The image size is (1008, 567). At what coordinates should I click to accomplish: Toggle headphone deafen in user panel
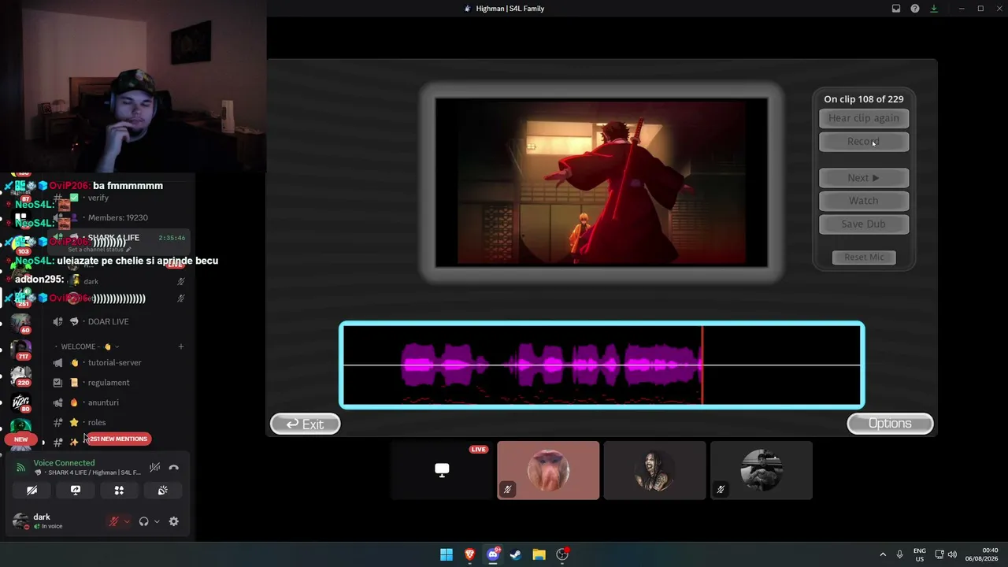143,521
